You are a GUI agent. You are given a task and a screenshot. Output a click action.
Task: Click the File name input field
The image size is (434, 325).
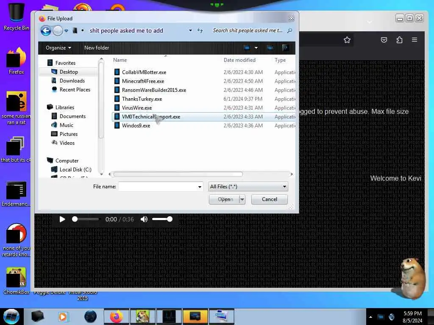click(x=158, y=187)
